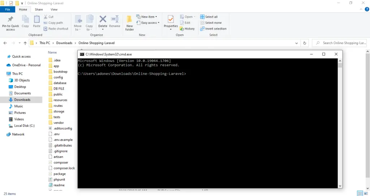Select Downloads in the navigation pane
This screenshot has height=196, width=370.
22,100
